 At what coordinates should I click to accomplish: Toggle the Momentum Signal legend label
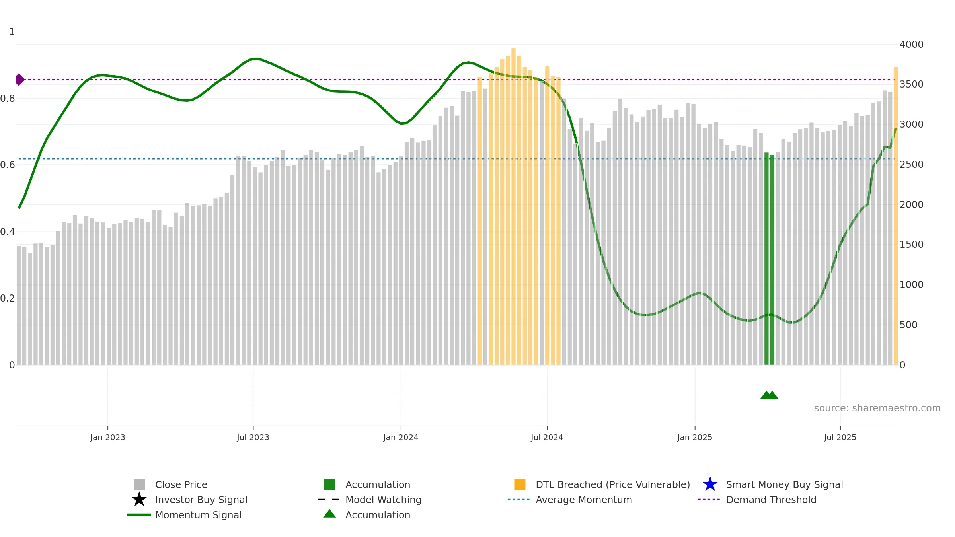click(x=198, y=515)
